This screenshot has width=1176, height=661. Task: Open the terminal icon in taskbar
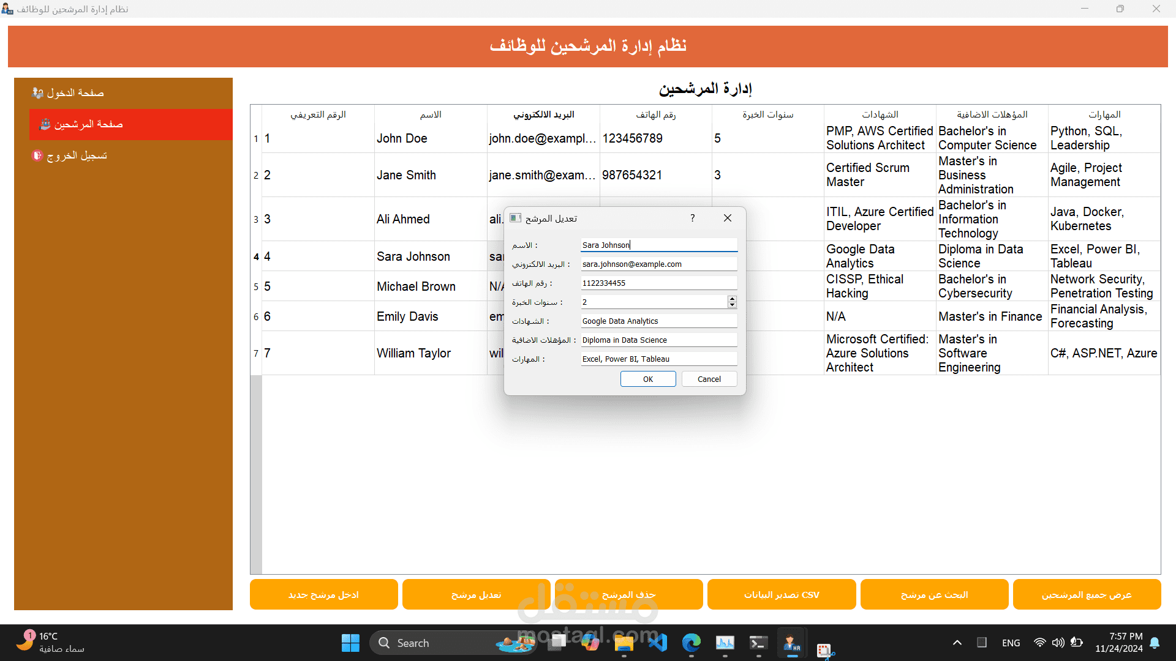click(x=758, y=643)
